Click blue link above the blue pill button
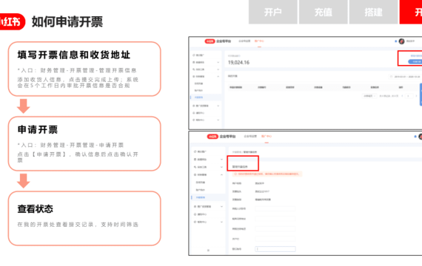Image resolution: width=422 pixels, height=266 pixels. 416,55
